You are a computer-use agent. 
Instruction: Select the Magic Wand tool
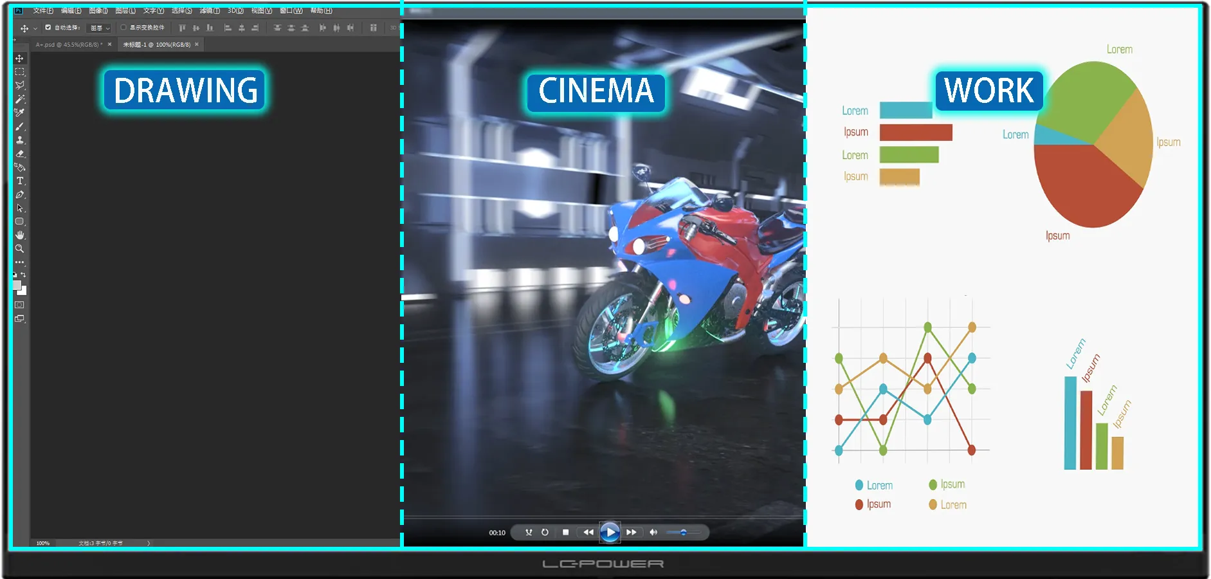click(x=20, y=99)
